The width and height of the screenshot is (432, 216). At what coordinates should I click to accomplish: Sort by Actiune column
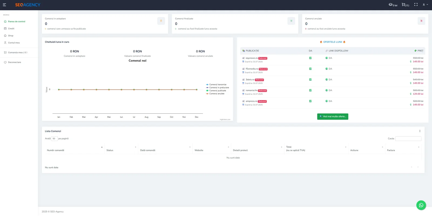tap(367, 149)
